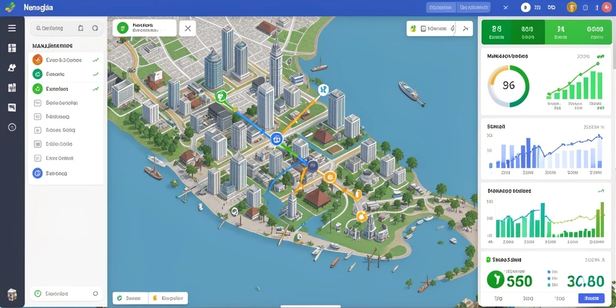Toggle the check mark on the second list item
This screenshot has width=616, height=308.
point(96,74)
